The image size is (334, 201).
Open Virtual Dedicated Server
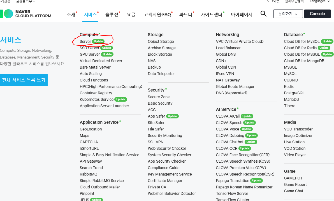[101, 61]
